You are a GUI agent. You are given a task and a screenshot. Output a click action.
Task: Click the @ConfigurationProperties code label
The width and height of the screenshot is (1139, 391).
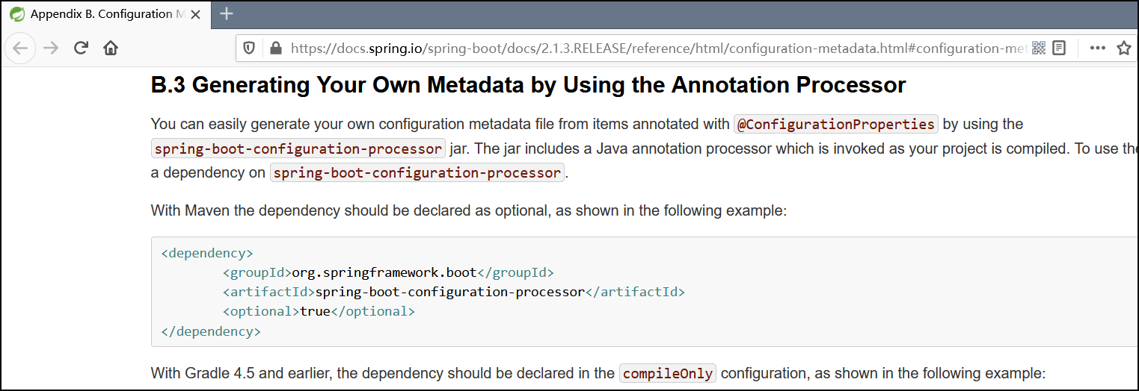click(x=835, y=125)
